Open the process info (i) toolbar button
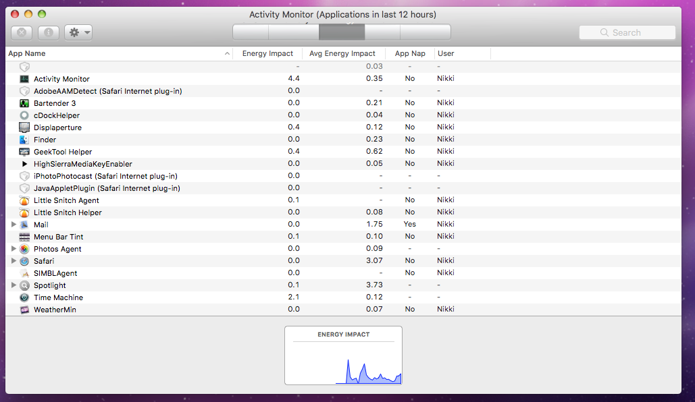The width and height of the screenshot is (695, 402). 49,32
